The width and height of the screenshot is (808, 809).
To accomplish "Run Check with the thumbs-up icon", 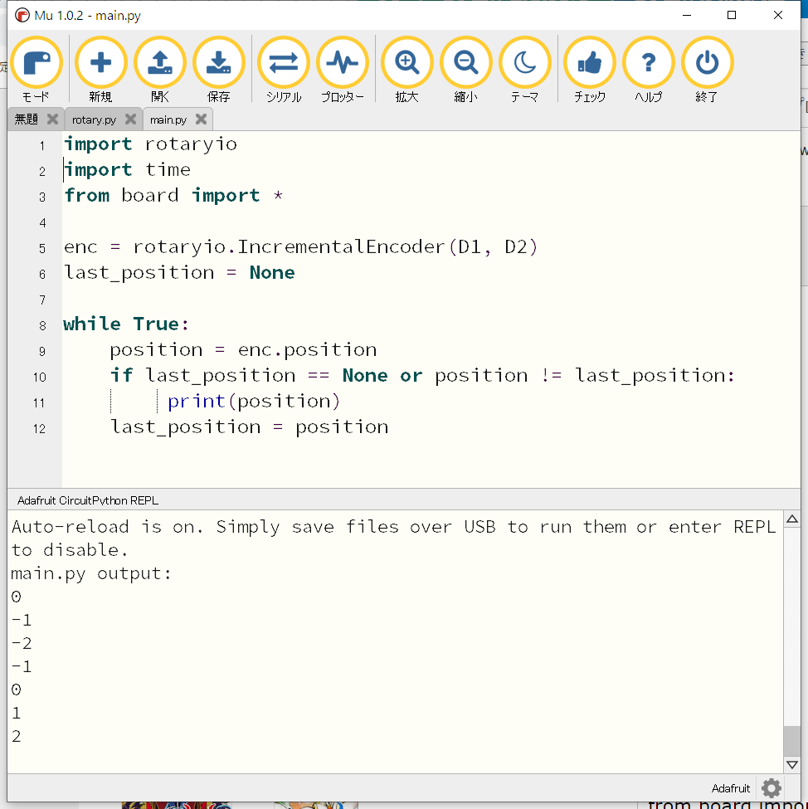I will (589, 64).
